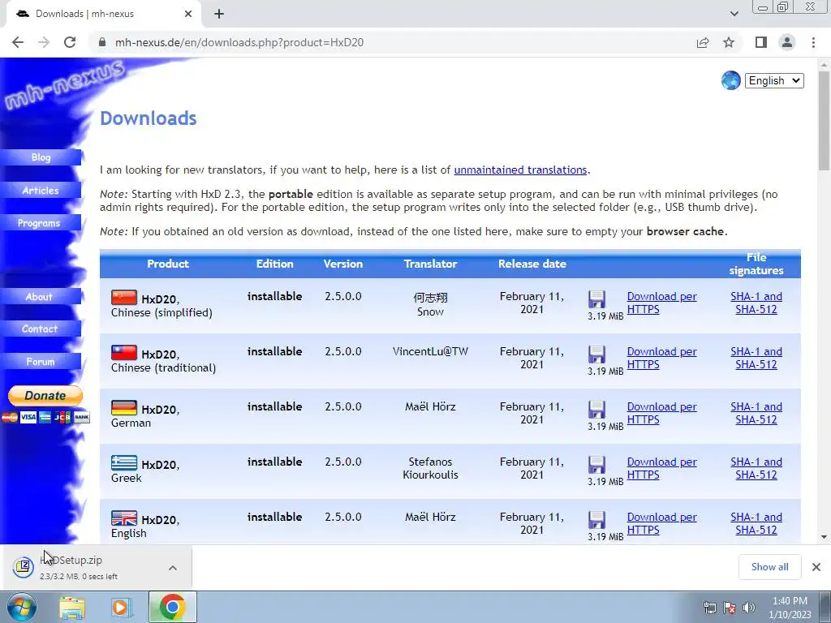Close the downloads bar
The width and height of the screenshot is (831, 623).
816,567
